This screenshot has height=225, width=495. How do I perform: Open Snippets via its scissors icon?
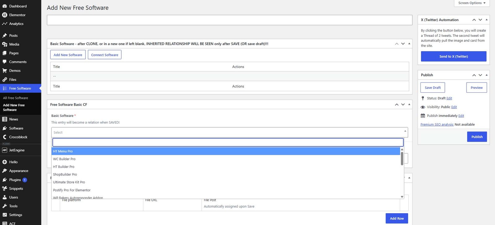5,189
